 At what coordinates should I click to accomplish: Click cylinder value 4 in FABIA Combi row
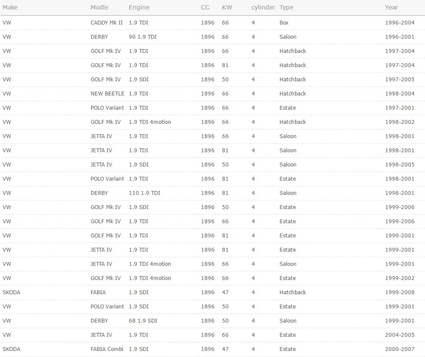(x=253, y=349)
